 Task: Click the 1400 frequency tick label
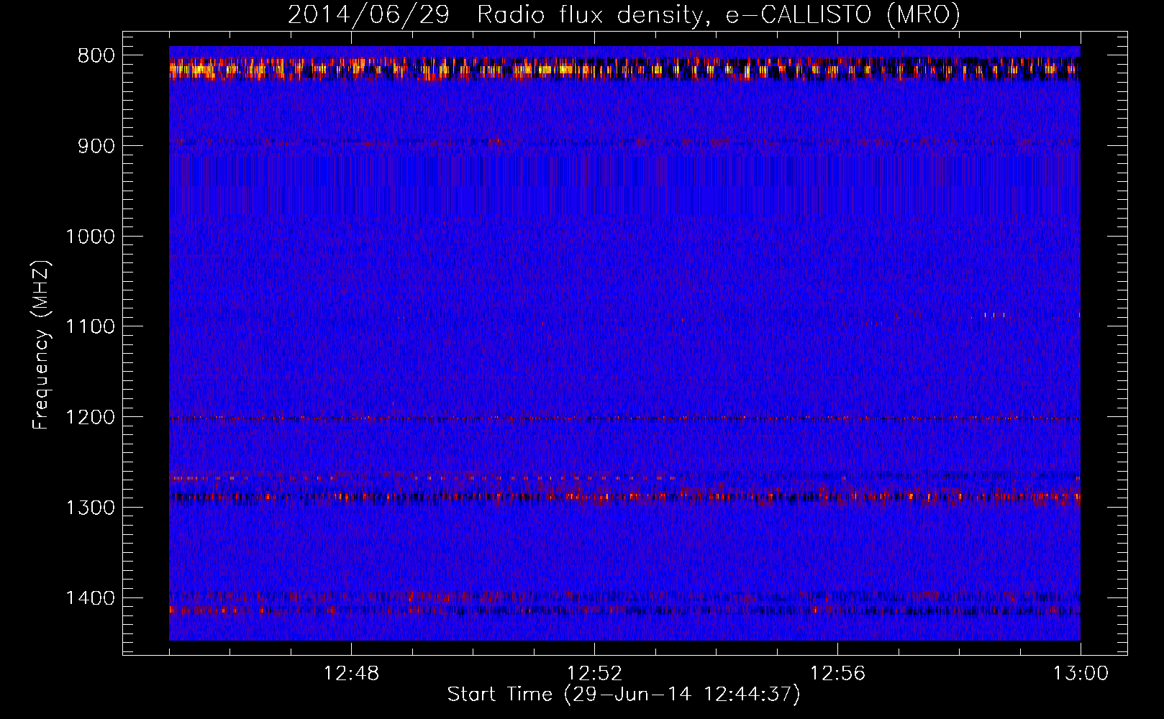91,599
